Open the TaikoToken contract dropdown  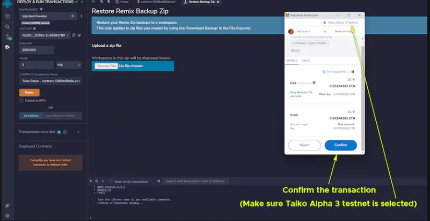coord(50,81)
